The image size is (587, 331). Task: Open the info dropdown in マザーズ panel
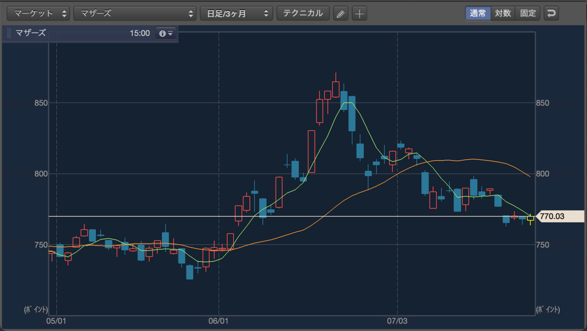[166, 33]
